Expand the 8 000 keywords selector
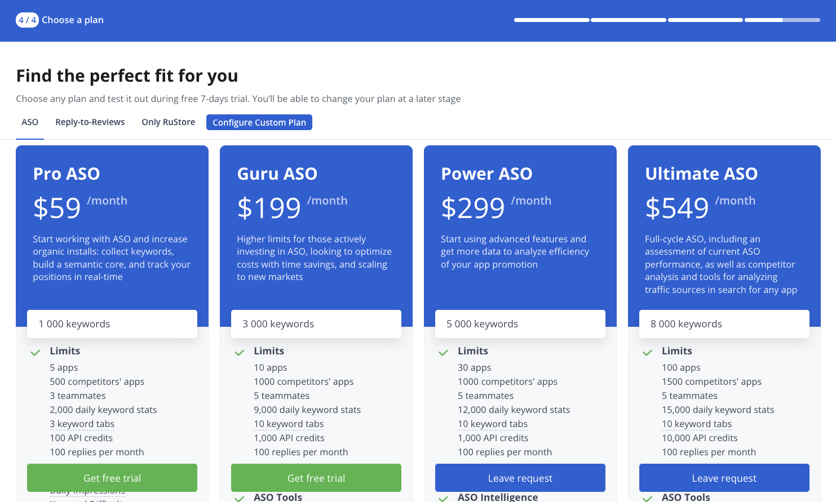The width and height of the screenshot is (836, 502). (x=724, y=324)
